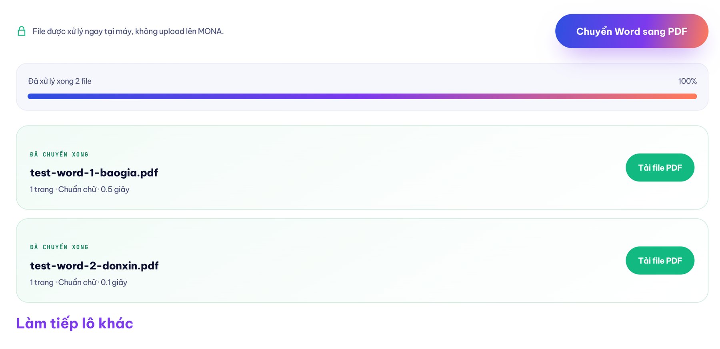Click the Làm tiếp lô khác link

pos(74,323)
